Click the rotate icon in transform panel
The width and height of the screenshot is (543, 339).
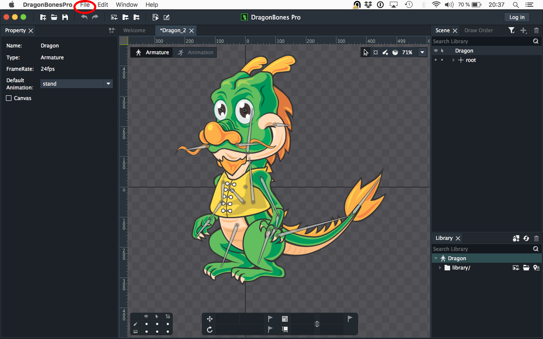(210, 329)
